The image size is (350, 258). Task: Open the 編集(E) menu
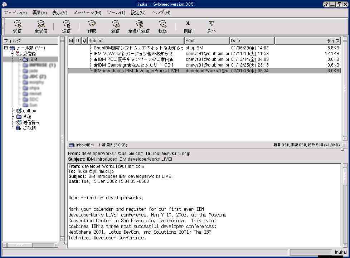click(39, 13)
